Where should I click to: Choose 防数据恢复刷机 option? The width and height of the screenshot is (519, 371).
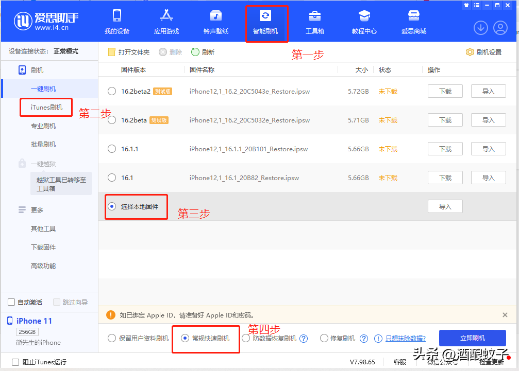(246, 338)
